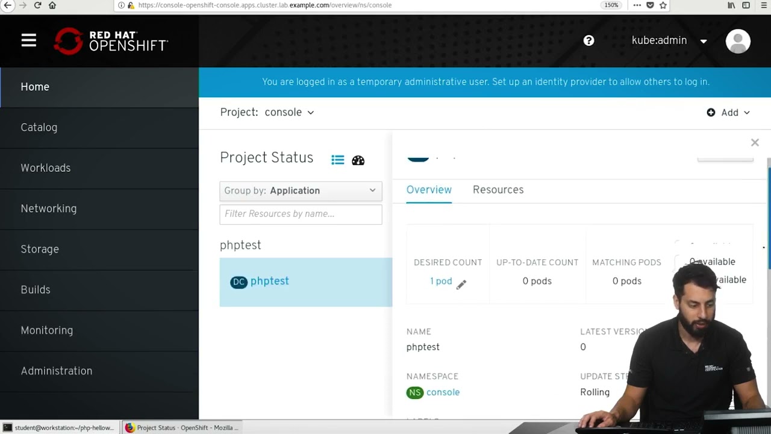Open the Add dropdown menu
Screen dimensions: 771x434
(x=728, y=113)
